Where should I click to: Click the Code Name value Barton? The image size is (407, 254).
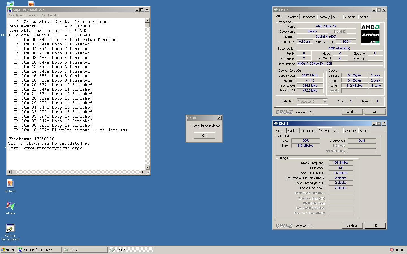click(312, 31)
